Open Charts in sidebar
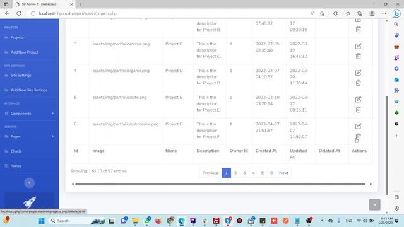The width and height of the screenshot is (404, 227). (x=16, y=151)
